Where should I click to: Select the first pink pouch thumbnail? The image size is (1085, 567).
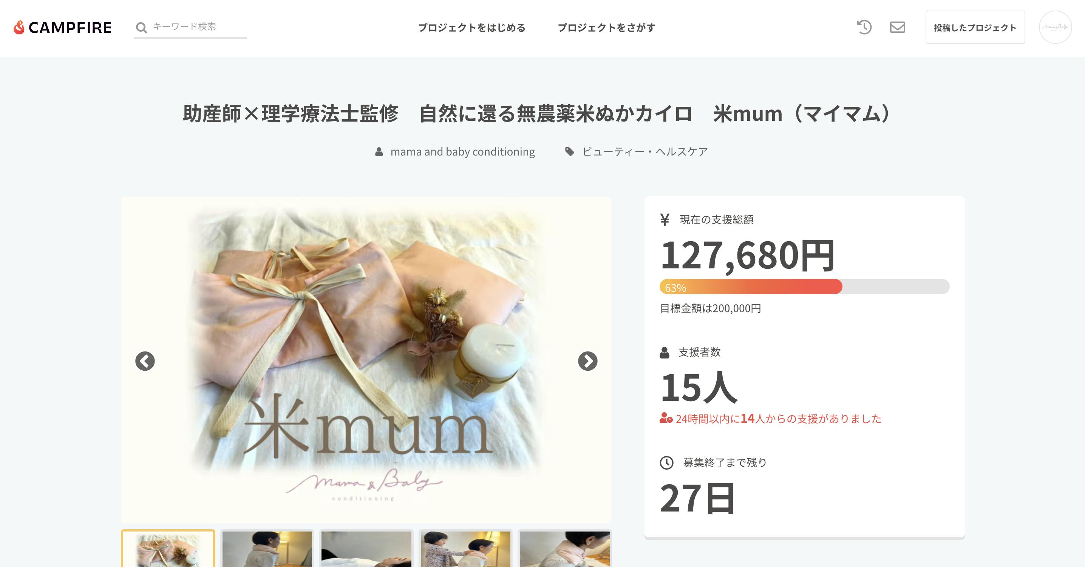click(168, 549)
